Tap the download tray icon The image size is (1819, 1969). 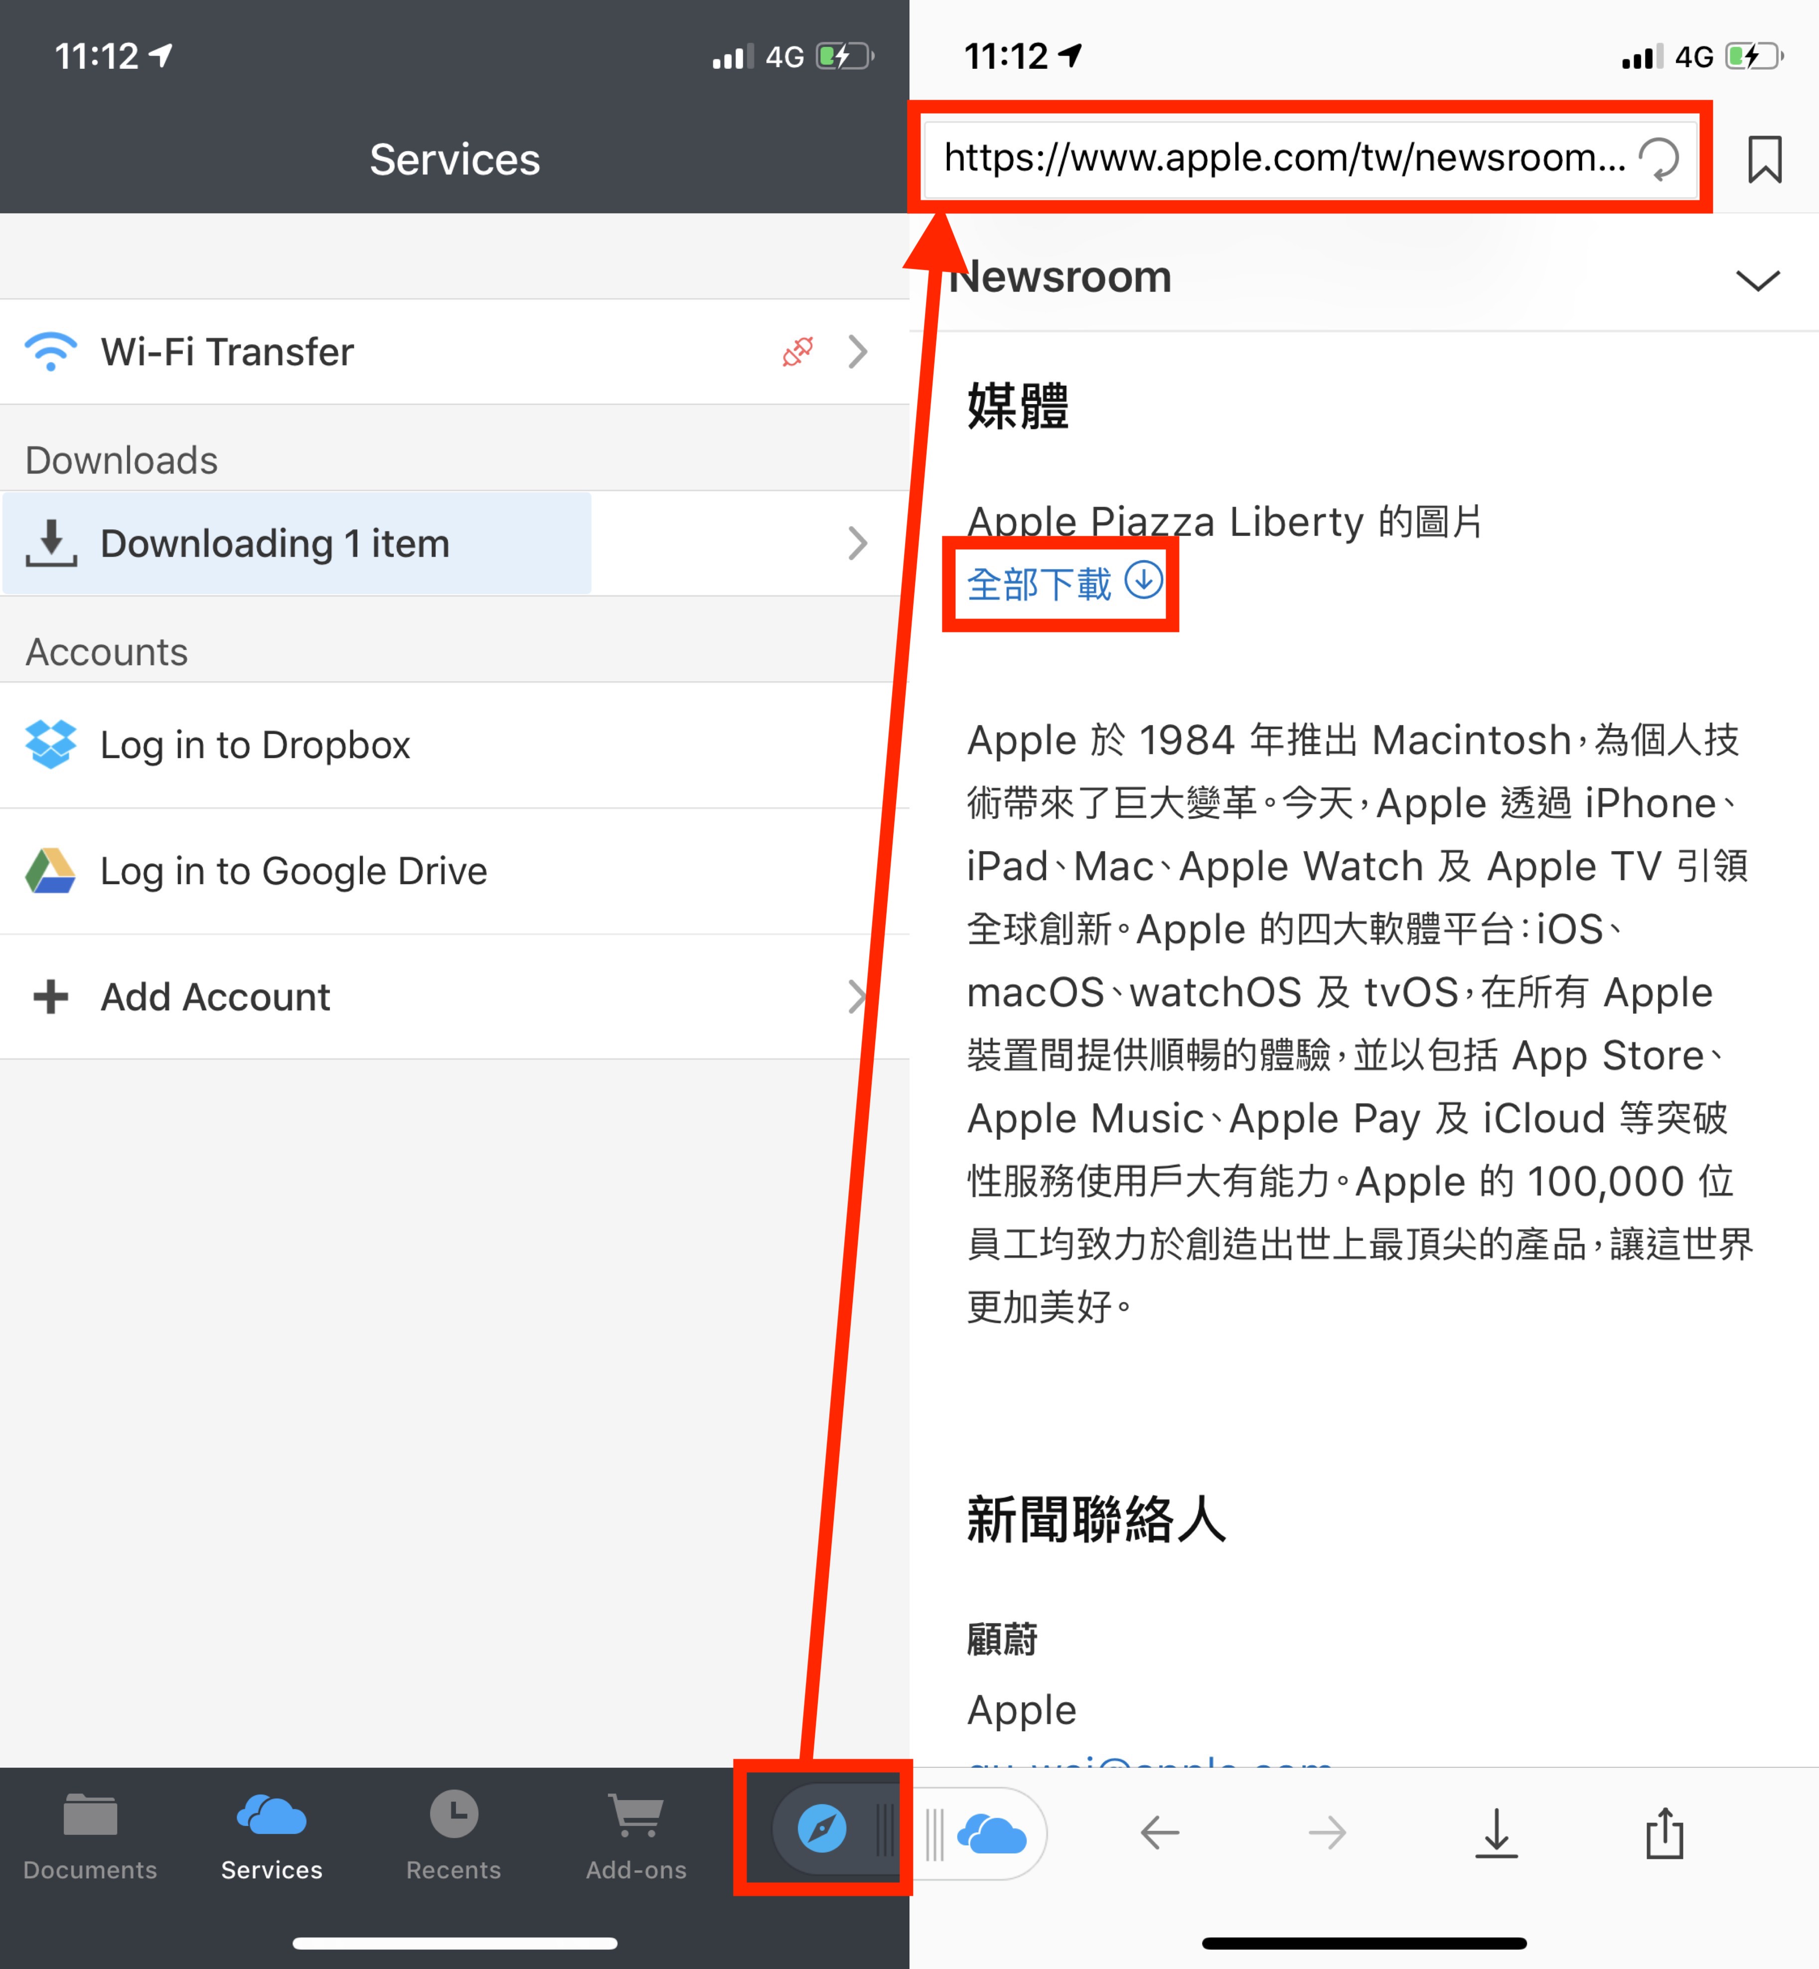click(x=51, y=543)
